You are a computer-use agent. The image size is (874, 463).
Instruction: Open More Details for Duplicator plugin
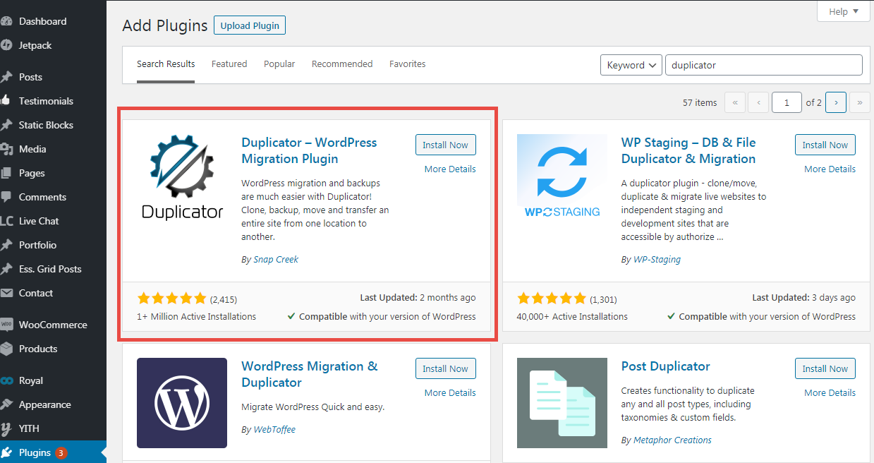tap(450, 169)
